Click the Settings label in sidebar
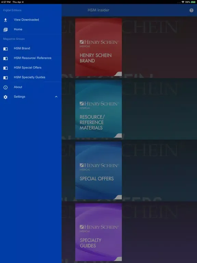Viewport: 197px width, 263px height. (x=19, y=97)
